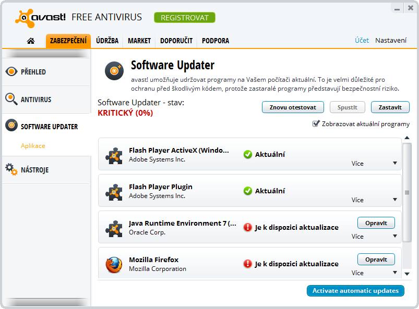The image size is (419, 309).
Task: Open the Market tab
Action: click(x=139, y=41)
